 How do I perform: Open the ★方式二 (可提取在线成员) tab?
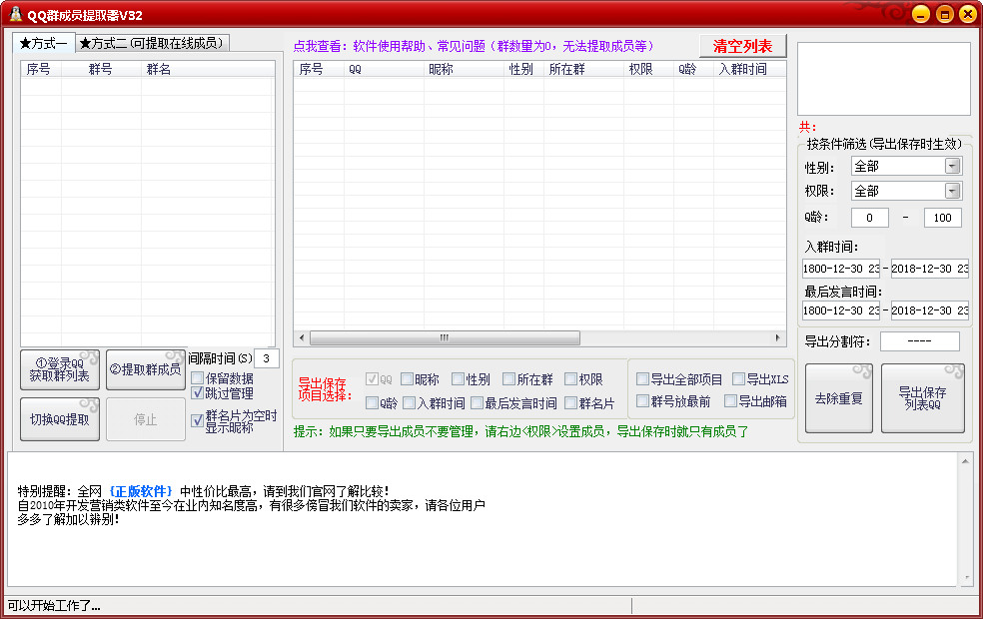[x=152, y=43]
